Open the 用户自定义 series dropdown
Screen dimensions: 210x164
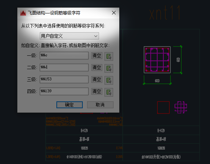pos(69,36)
